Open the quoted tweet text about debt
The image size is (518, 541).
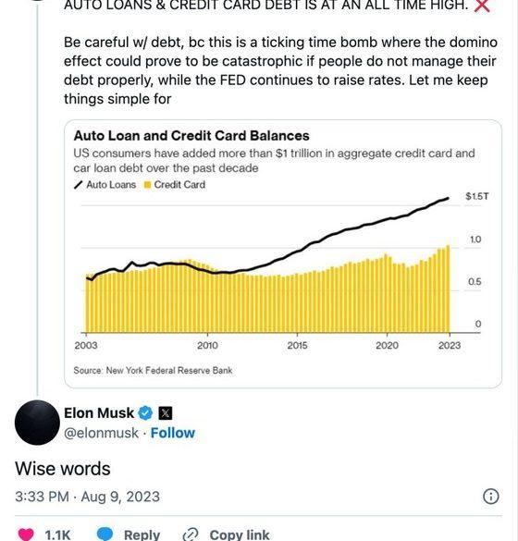pyautogui.click(x=280, y=70)
